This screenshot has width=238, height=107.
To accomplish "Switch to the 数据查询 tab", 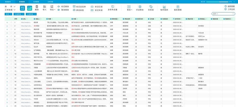I will 7,2.
